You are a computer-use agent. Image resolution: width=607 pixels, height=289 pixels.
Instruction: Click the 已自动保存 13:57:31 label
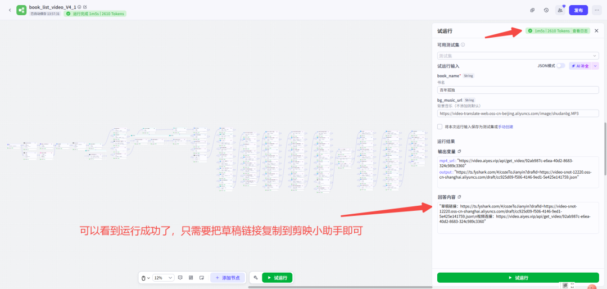click(x=46, y=13)
